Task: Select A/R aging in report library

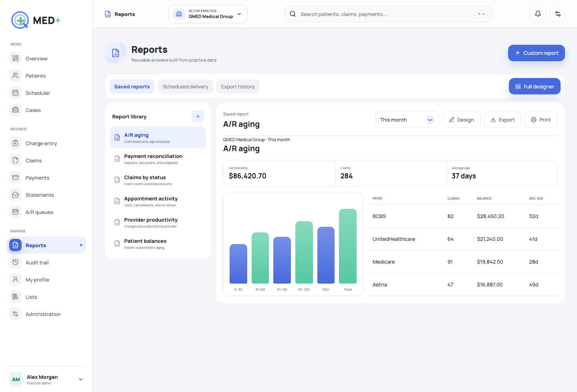Action: pos(158,138)
